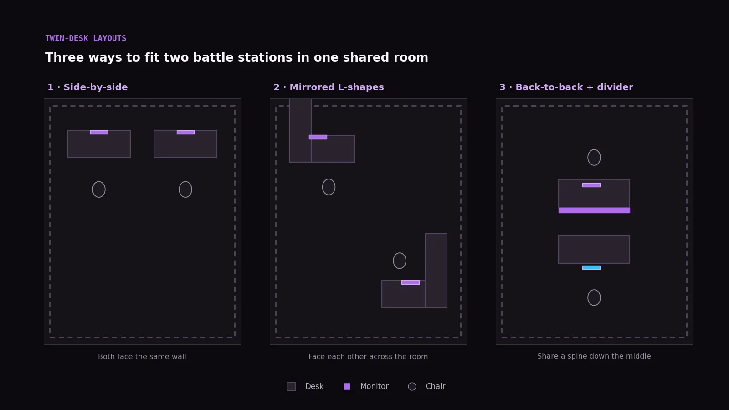The image size is (729, 410).
Task: Select the bottom chair in Back-to-back layout
Action: click(594, 297)
